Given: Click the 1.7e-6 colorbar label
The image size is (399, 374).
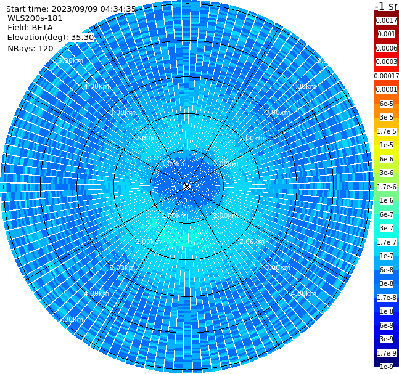Looking at the screenshot, I should [x=387, y=187].
